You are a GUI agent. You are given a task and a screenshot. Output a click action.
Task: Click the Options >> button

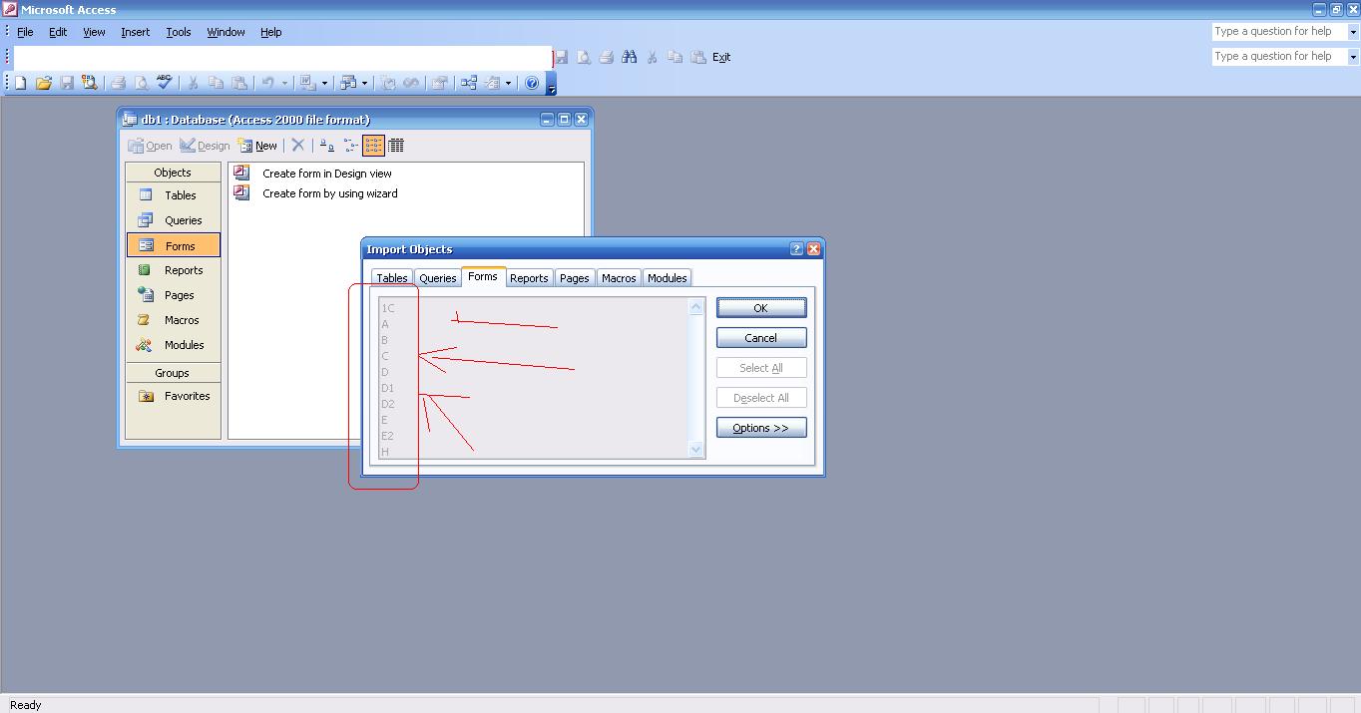[x=760, y=428]
